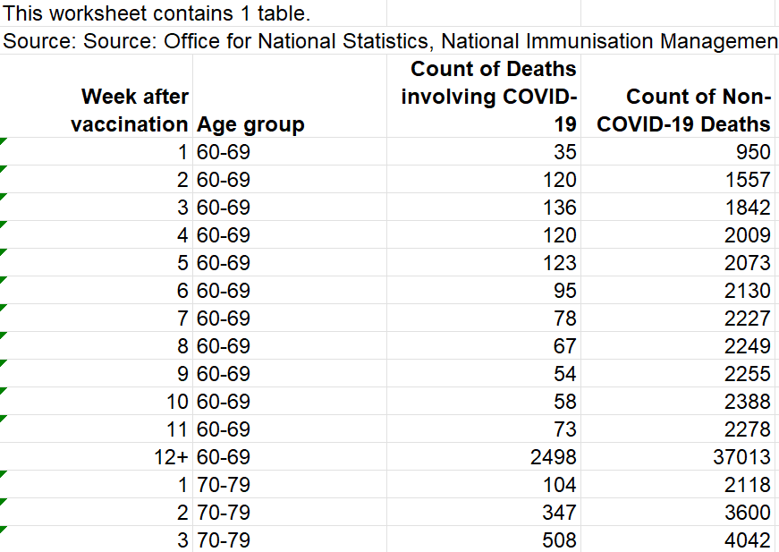Select the first 70-79 age group cell
The height and width of the screenshot is (552, 779).
point(289,484)
